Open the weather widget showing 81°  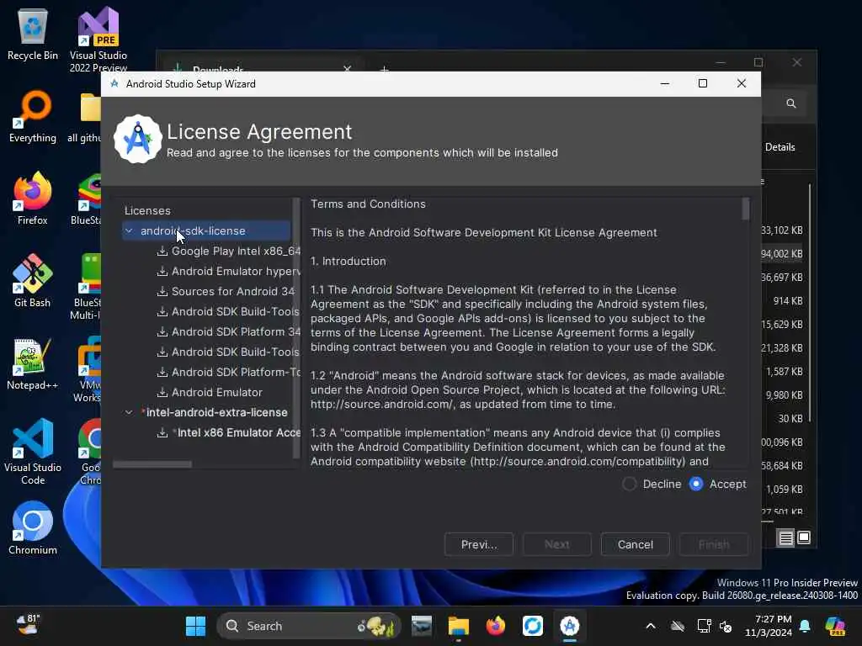pyautogui.click(x=28, y=625)
